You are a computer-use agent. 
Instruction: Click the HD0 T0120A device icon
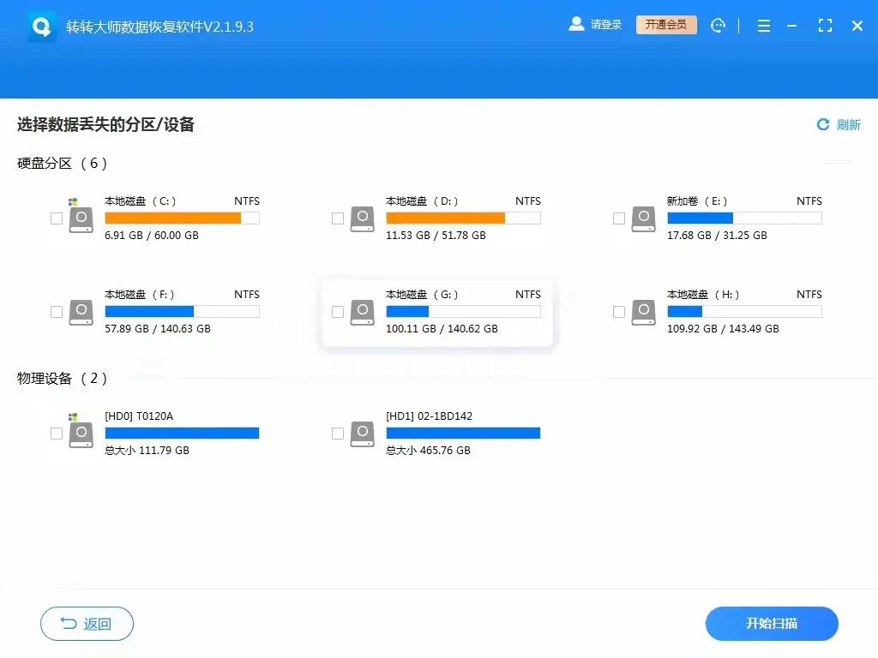click(x=81, y=431)
